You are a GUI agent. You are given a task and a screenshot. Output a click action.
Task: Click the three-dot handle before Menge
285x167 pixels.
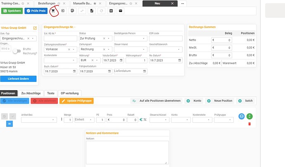[x=62, y=119]
